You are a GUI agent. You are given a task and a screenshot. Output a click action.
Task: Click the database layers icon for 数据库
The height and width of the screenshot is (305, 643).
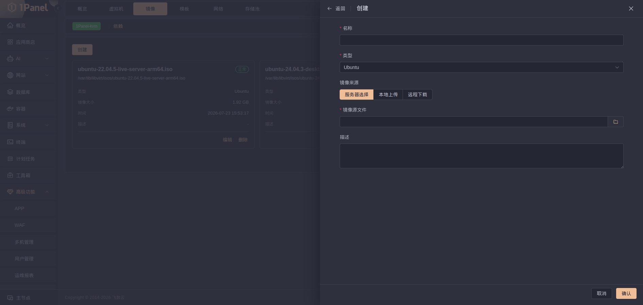(x=10, y=92)
